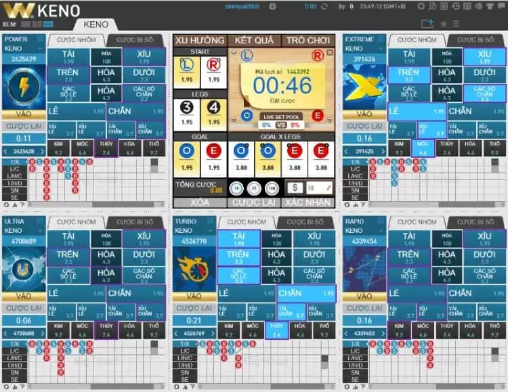Open the clock history icon in top bar

coord(456,6)
